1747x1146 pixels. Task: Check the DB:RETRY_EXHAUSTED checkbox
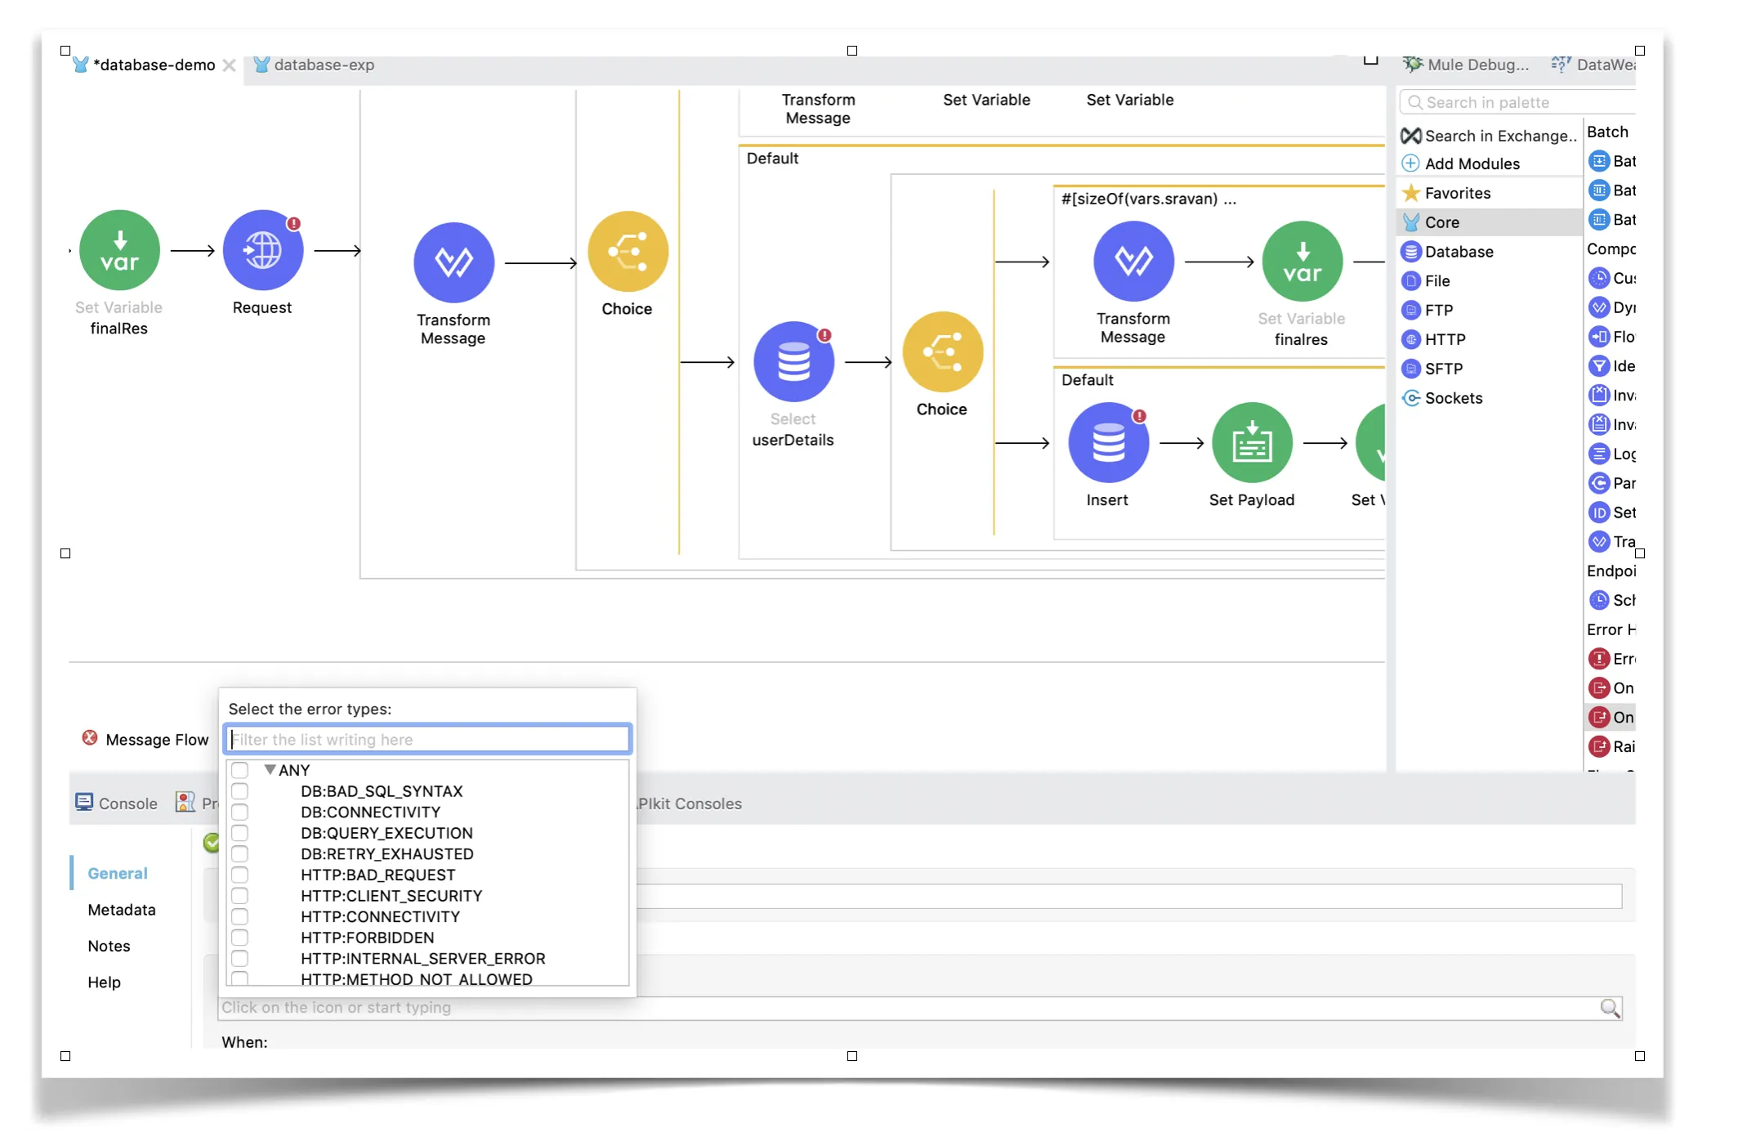coord(239,854)
